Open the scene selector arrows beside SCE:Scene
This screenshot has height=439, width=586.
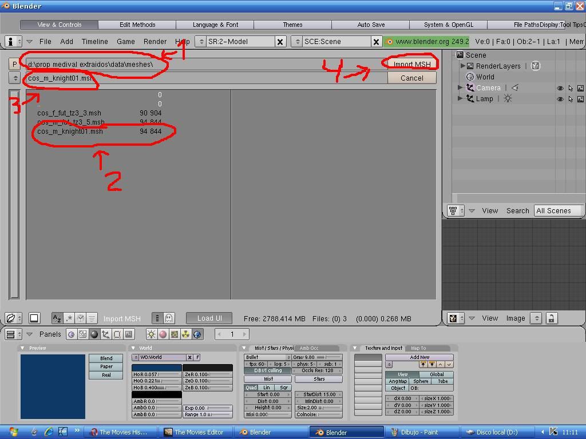coord(297,41)
